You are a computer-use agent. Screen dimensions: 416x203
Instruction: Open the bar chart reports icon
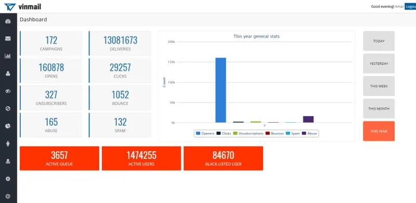point(8,56)
